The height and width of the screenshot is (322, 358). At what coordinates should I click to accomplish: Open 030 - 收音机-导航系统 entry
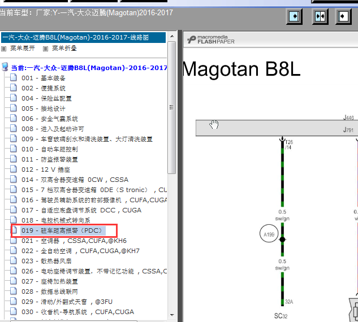[77, 312]
